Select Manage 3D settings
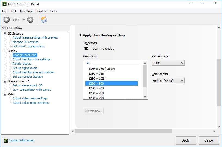Image resolution: width=222 pixels, height=147 pixels. pos(26,42)
